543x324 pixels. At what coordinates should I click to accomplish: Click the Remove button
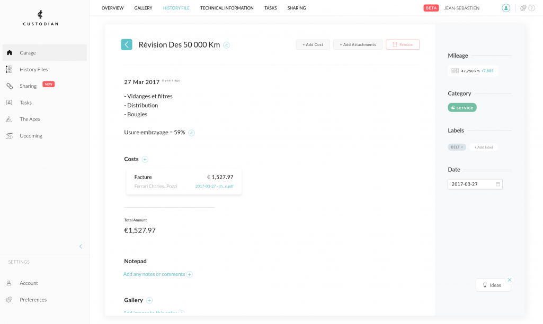click(x=403, y=44)
